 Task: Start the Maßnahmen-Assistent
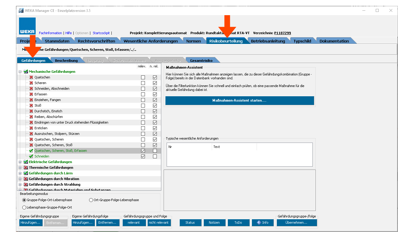pyautogui.click(x=239, y=101)
